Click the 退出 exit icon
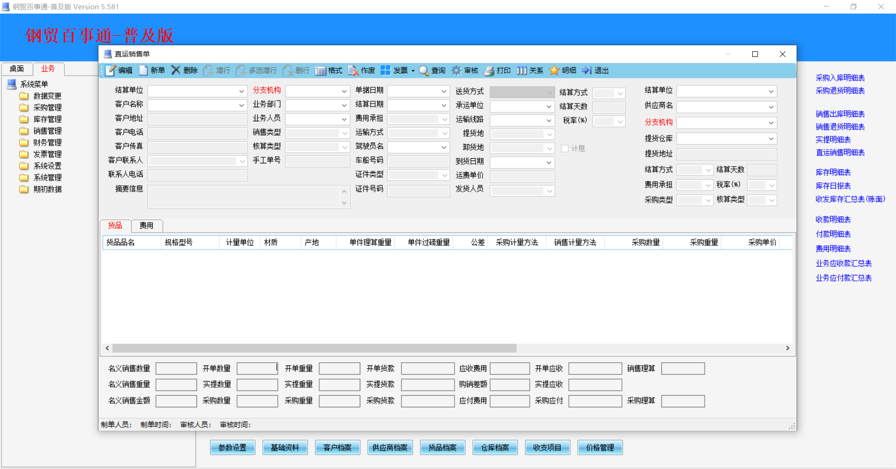Viewport: 896px width, 469px height. point(595,70)
